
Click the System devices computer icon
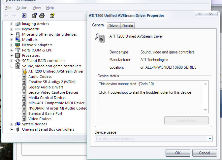tap(18, 124)
